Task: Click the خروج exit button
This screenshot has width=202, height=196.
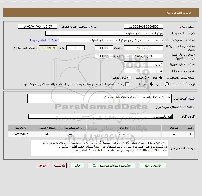Action: (x=43, y=165)
